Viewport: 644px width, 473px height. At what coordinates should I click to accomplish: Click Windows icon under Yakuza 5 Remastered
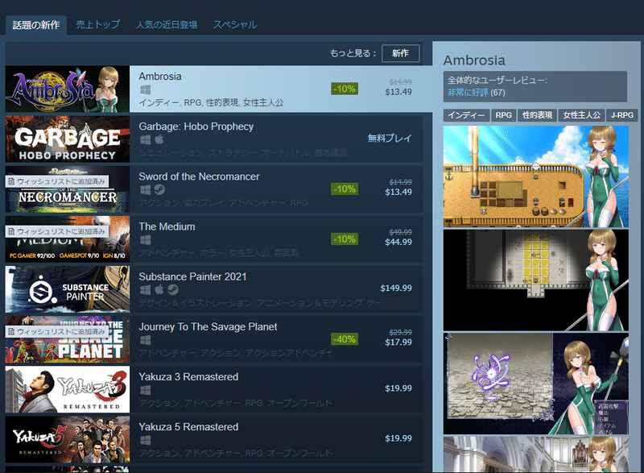[146, 440]
